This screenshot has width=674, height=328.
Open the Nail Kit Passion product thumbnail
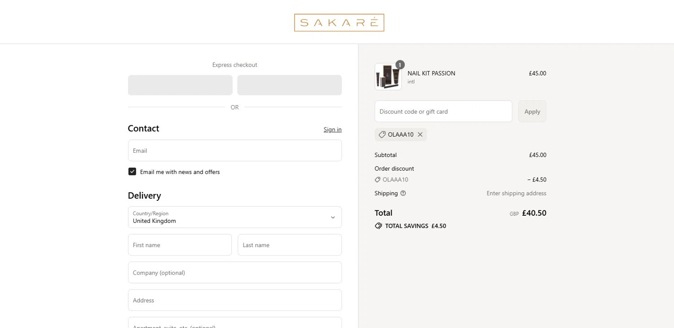(x=388, y=77)
